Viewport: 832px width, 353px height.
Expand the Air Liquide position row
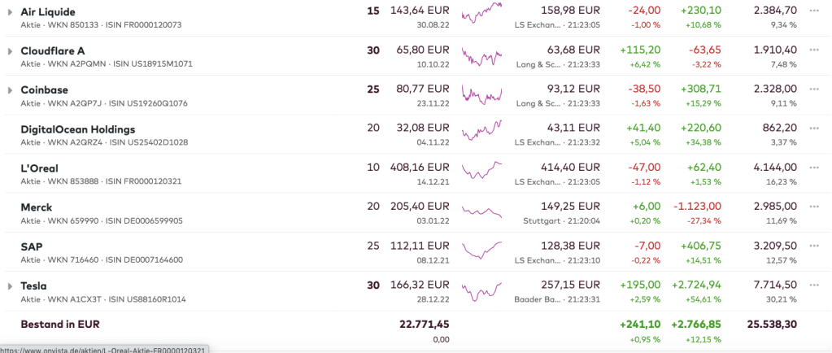10,12
